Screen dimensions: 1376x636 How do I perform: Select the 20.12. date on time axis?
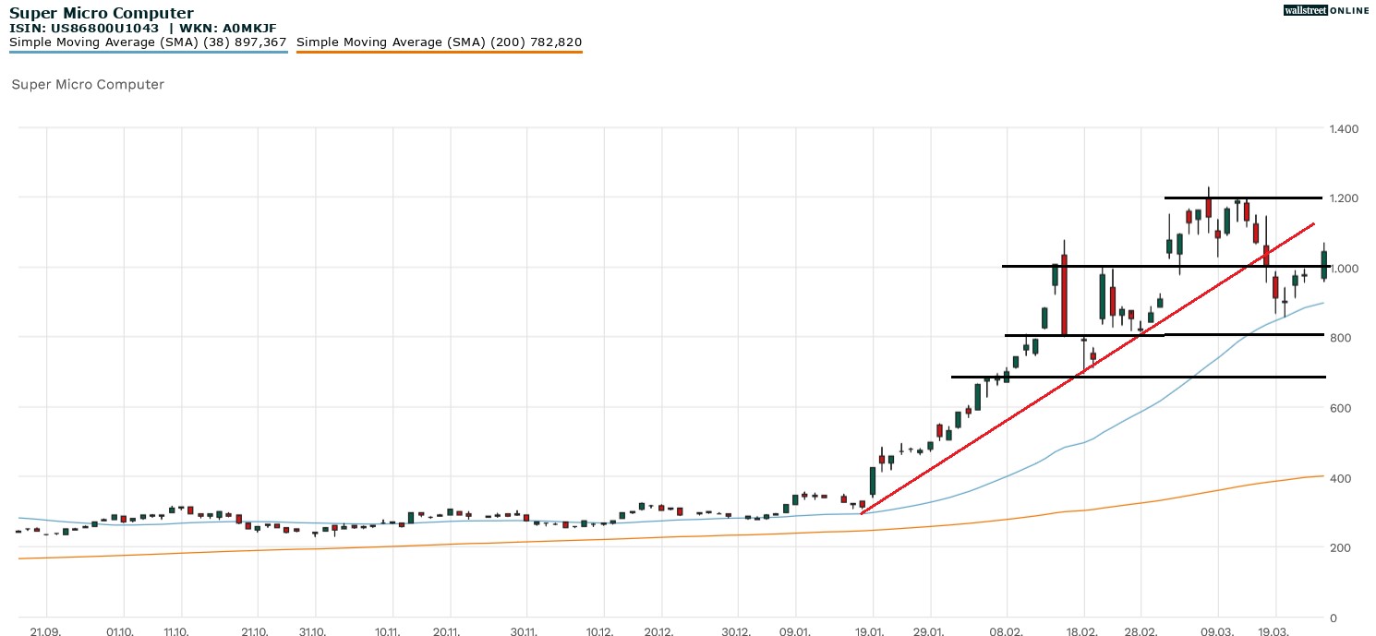coord(660,631)
